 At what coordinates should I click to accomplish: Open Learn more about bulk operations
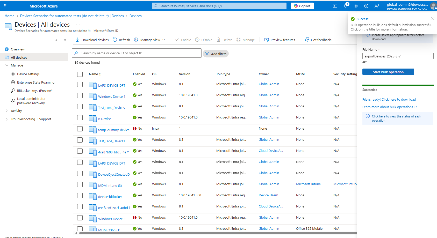(390, 107)
